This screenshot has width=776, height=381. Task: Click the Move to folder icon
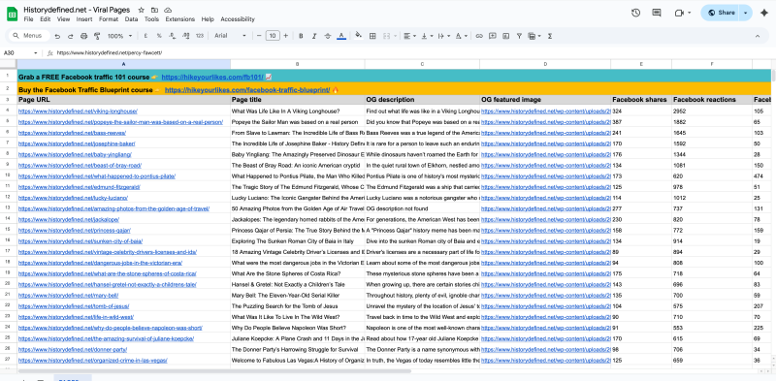pos(155,10)
